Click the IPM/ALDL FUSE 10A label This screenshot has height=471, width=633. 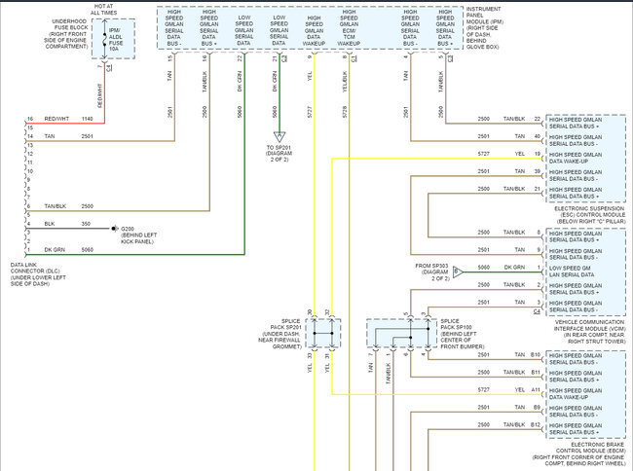(116, 40)
